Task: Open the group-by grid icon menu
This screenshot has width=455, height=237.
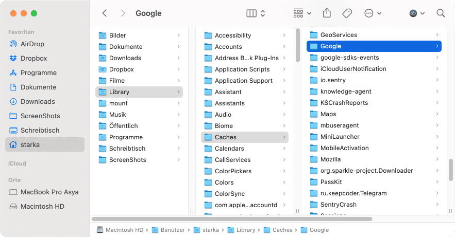Action: pyautogui.click(x=302, y=13)
